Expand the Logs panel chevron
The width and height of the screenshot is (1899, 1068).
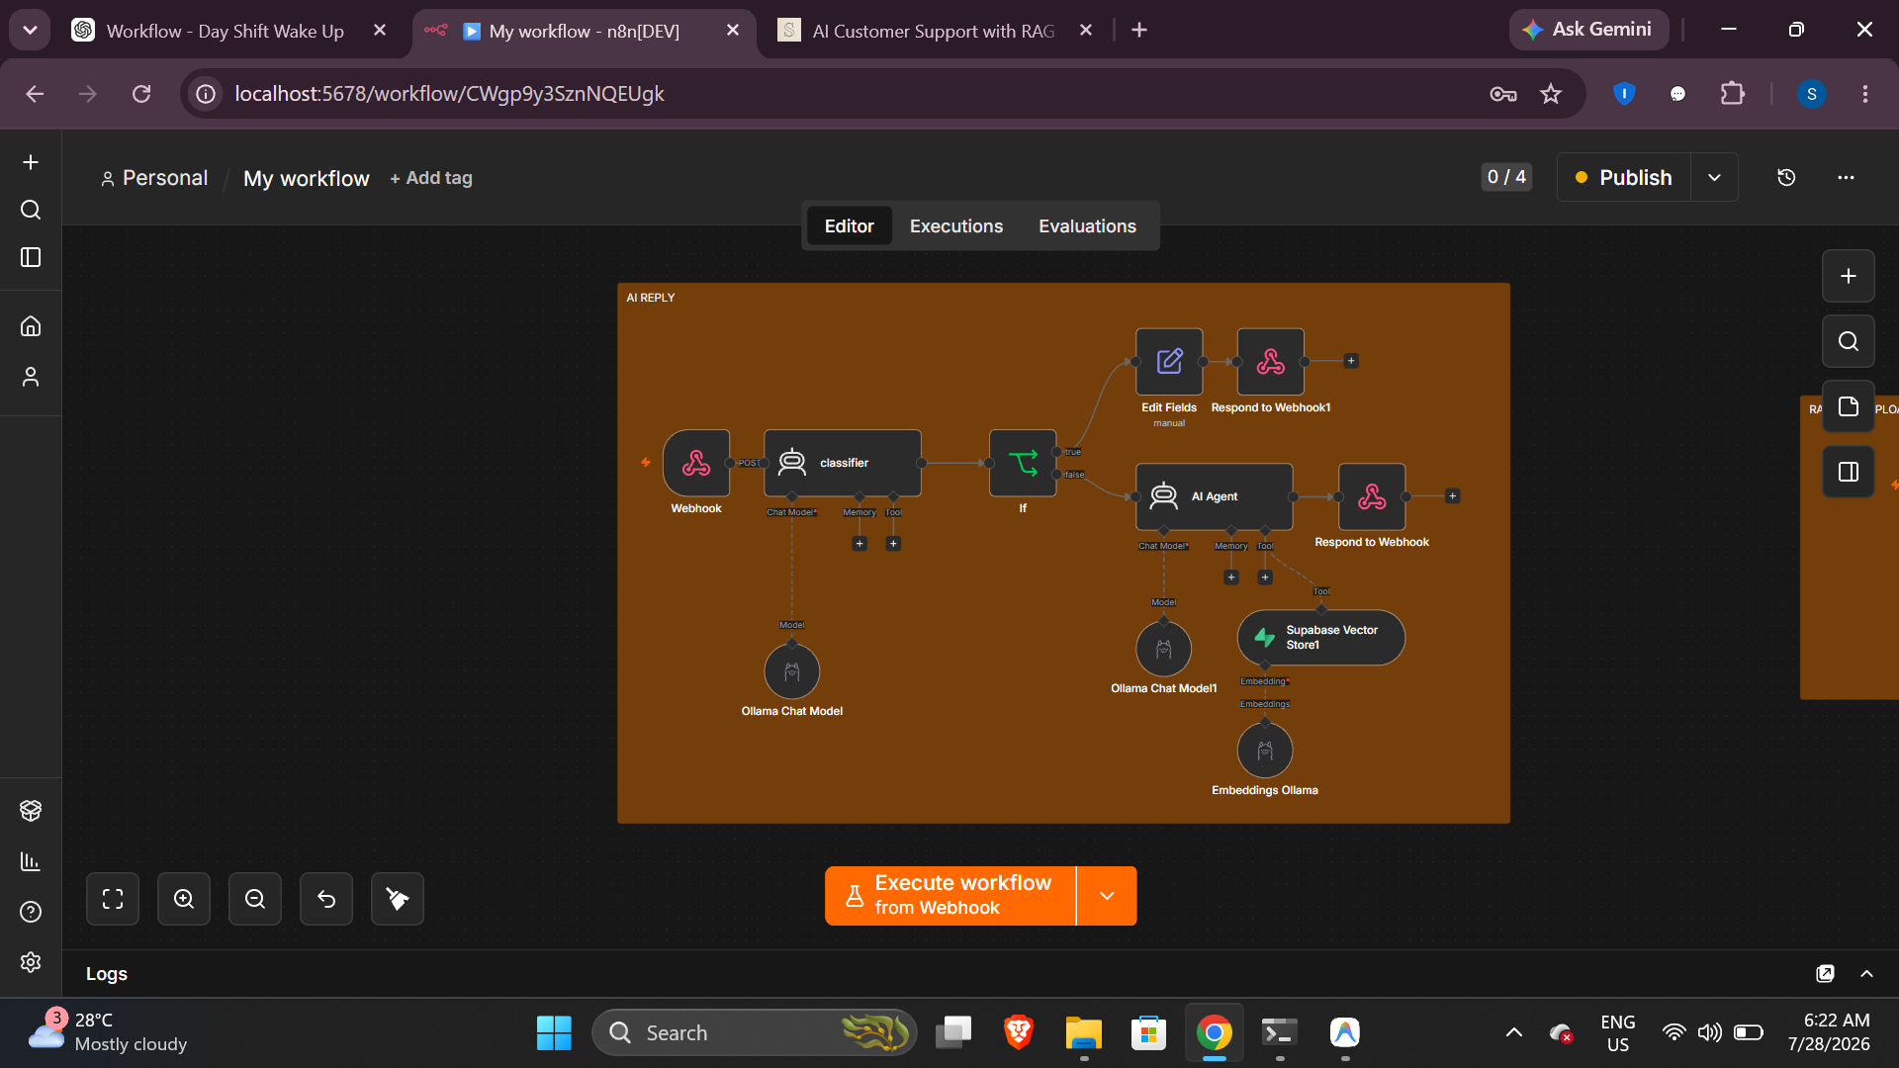1866,974
